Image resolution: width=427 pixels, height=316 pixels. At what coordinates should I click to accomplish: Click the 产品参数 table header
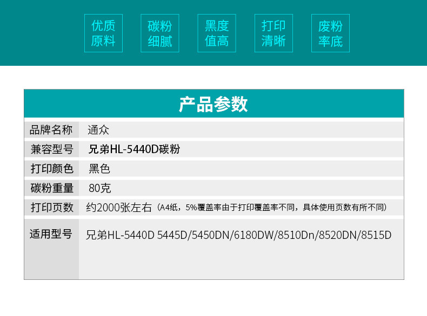(214, 104)
